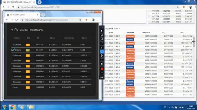Viewport: 197px width, 110px height.
Task: Select the highlighter marker tool
Action: click(x=102, y=40)
